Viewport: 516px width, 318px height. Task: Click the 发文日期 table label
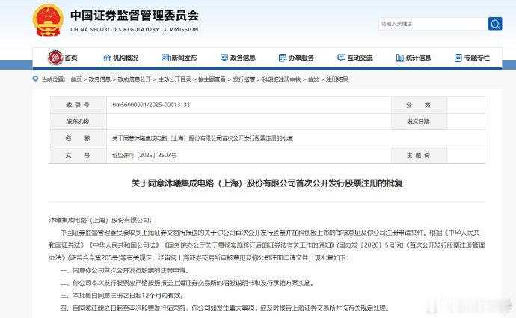click(418, 121)
